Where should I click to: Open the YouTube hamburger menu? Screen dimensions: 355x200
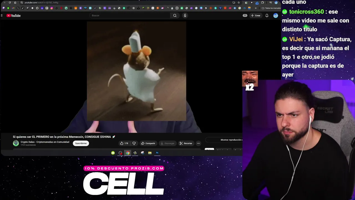coord(2,16)
